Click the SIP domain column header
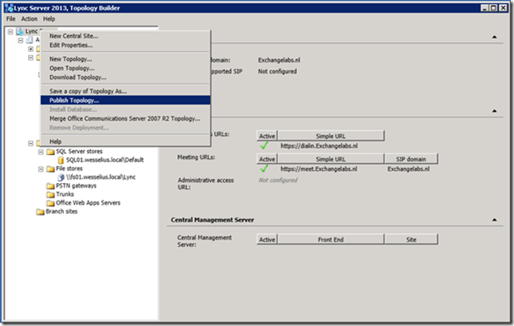 412,159
